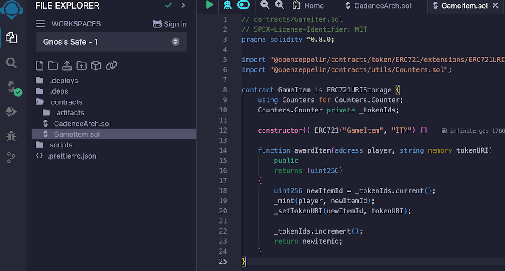The image size is (505, 271).
Task: Open the Git source control icon
Action: (x=12, y=158)
